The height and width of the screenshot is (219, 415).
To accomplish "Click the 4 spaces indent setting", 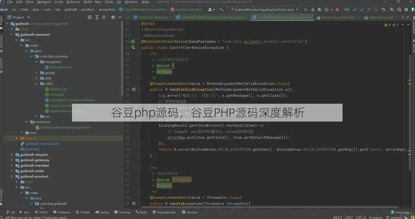I will [376, 217].
